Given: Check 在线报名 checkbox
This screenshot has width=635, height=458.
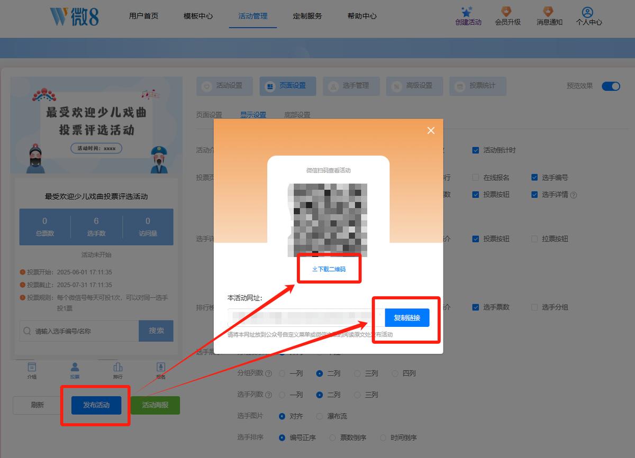Looking at the screenshot, I should (x=476, y=178).
